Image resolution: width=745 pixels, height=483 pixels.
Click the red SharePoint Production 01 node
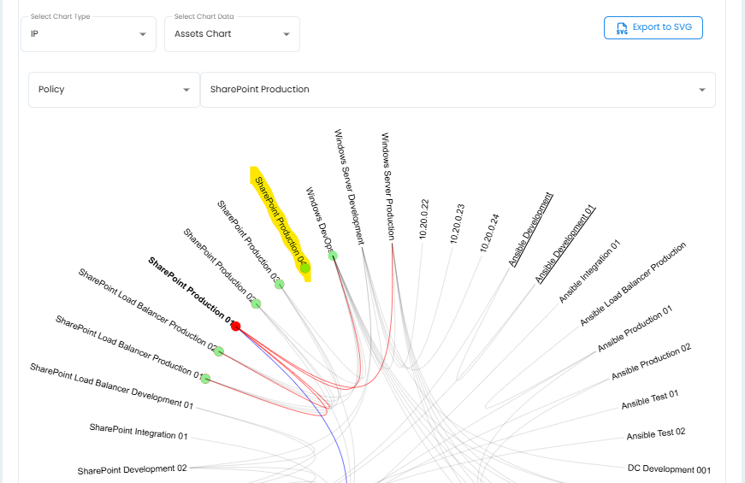tap(235, 327)
